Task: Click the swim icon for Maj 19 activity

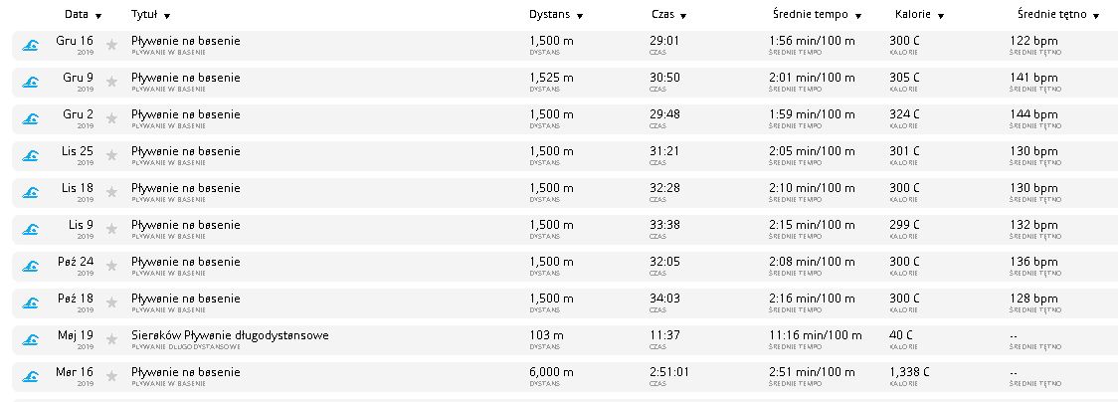Action: click(x=31, y=340)
